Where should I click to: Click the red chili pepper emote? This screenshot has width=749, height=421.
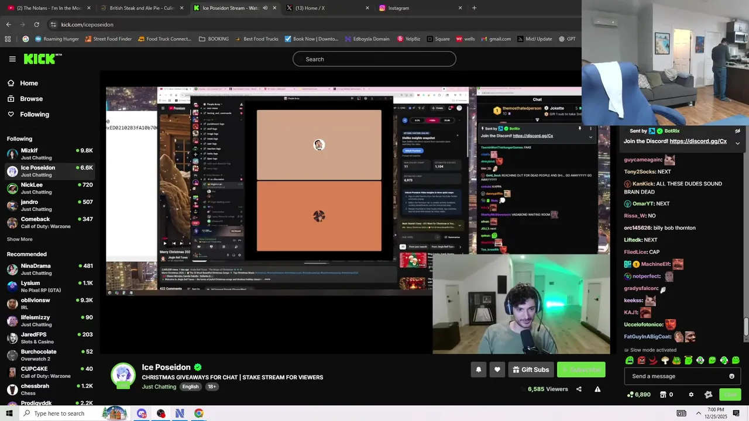653,360
